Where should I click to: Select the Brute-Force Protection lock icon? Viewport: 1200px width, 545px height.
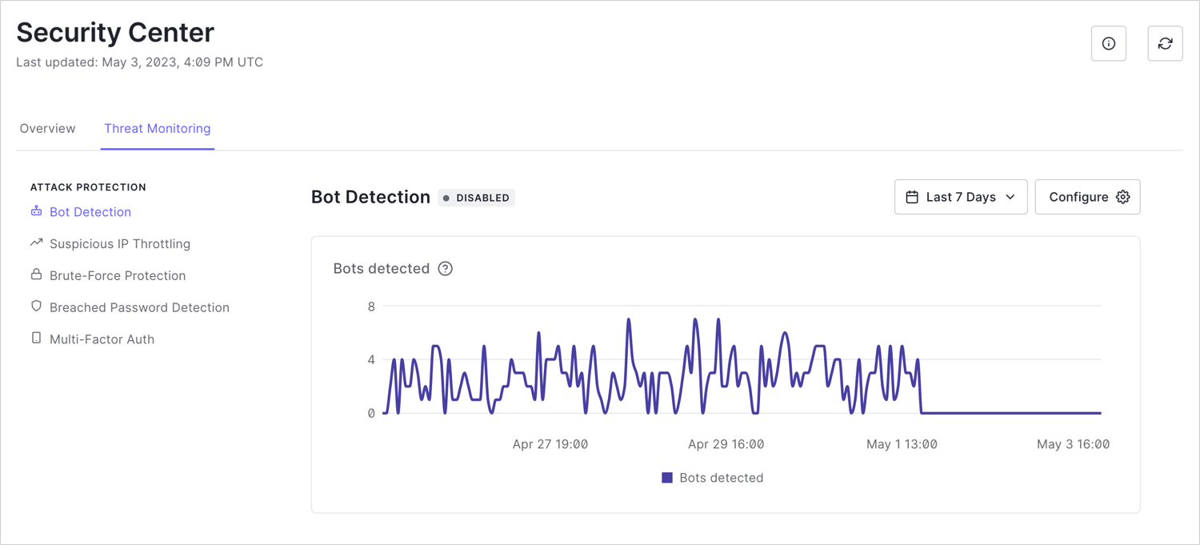(34, 275)
